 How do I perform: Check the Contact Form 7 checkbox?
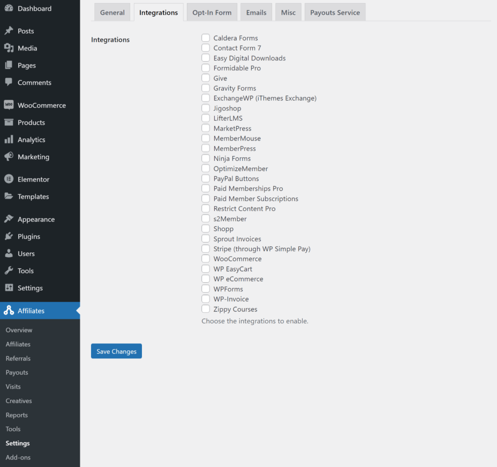click(206, 48)
